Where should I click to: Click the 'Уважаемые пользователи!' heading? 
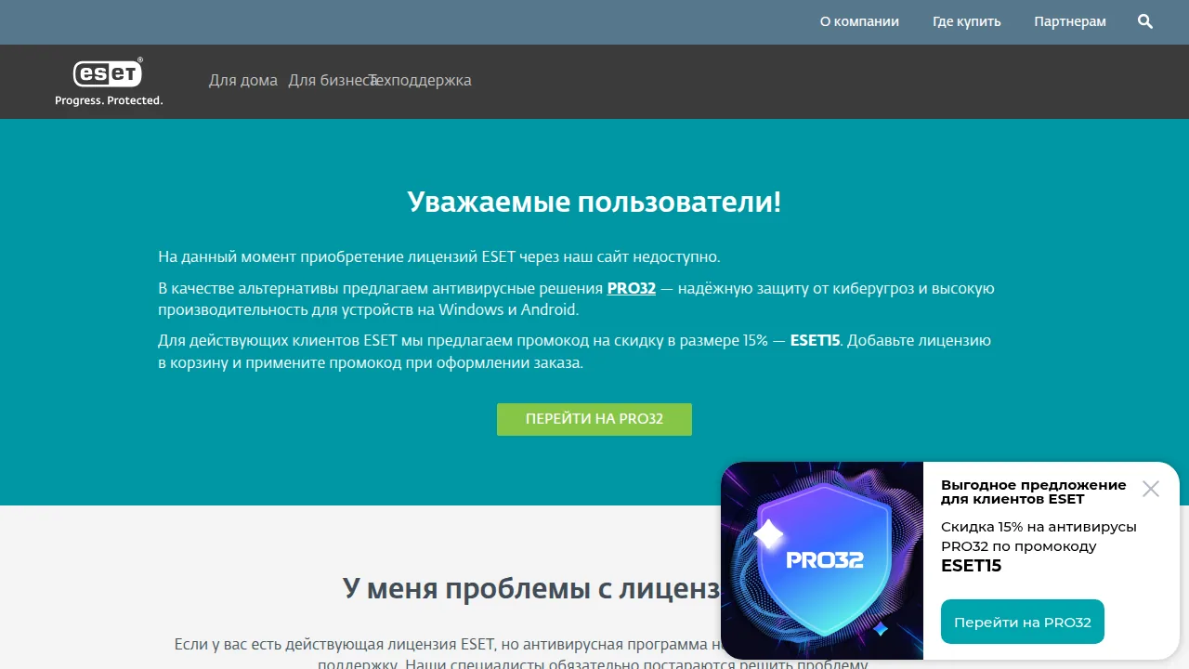[x=594, y=202]
